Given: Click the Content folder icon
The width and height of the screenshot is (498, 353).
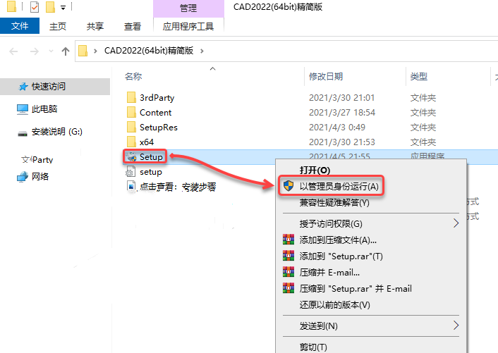Looking at the screenshot, I should (131, 112).
